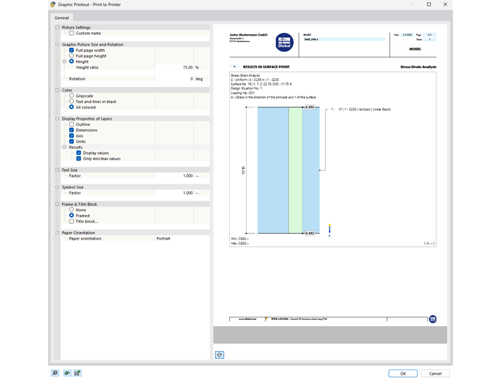The image size is (501, 380).
Task: Collapse the Text Size section
Action: tap(57, 170)
